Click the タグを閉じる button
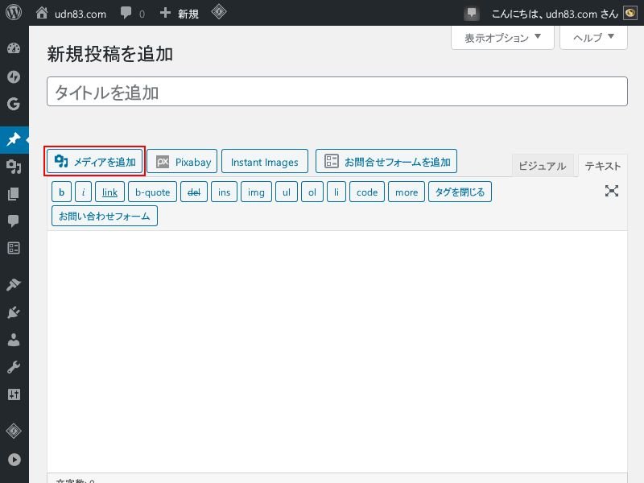The height and width of the screenshot is (483, 644). coord(460,192)
